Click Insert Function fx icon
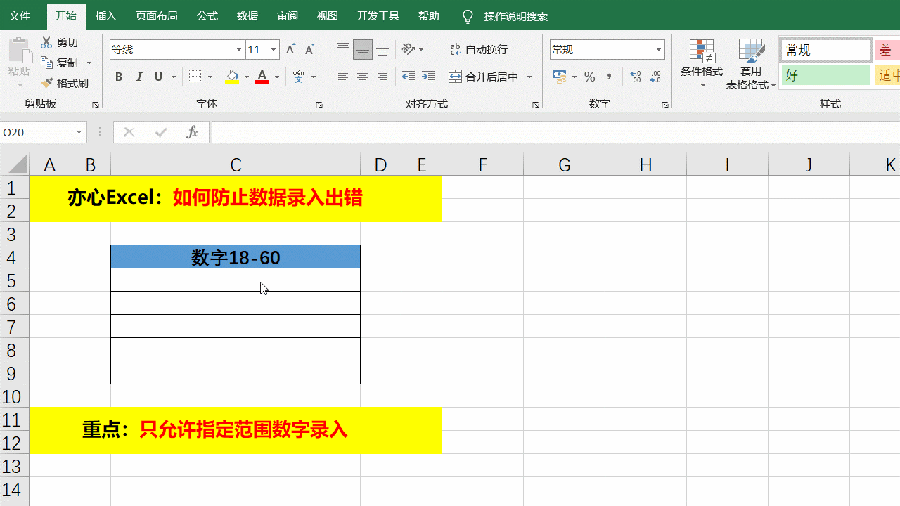 coord(192,132)
